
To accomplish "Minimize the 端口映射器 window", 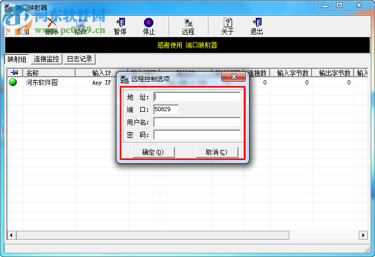I will (325, 6).
